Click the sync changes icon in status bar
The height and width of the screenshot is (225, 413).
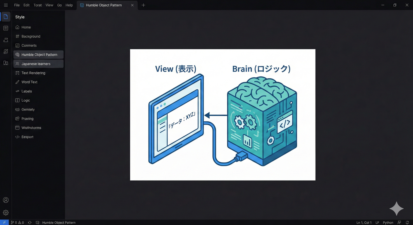30,222
